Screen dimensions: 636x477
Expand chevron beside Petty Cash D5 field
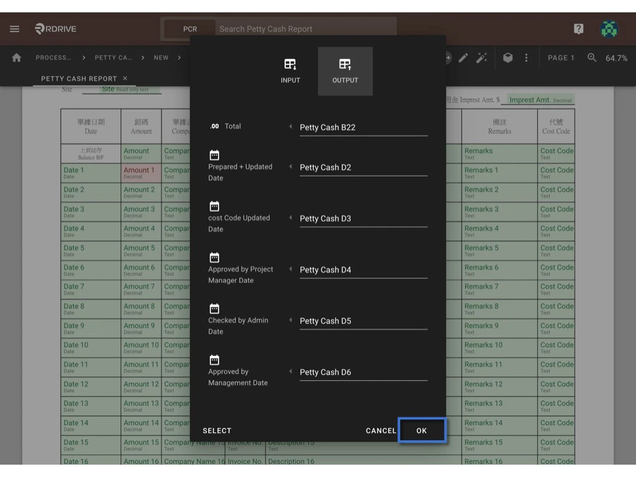pyautogui.click(x=291, y=319)
